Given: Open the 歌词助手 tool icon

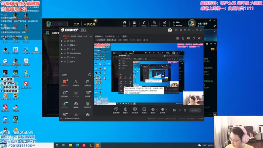Looking at the screenshot, I should (87, 105).
